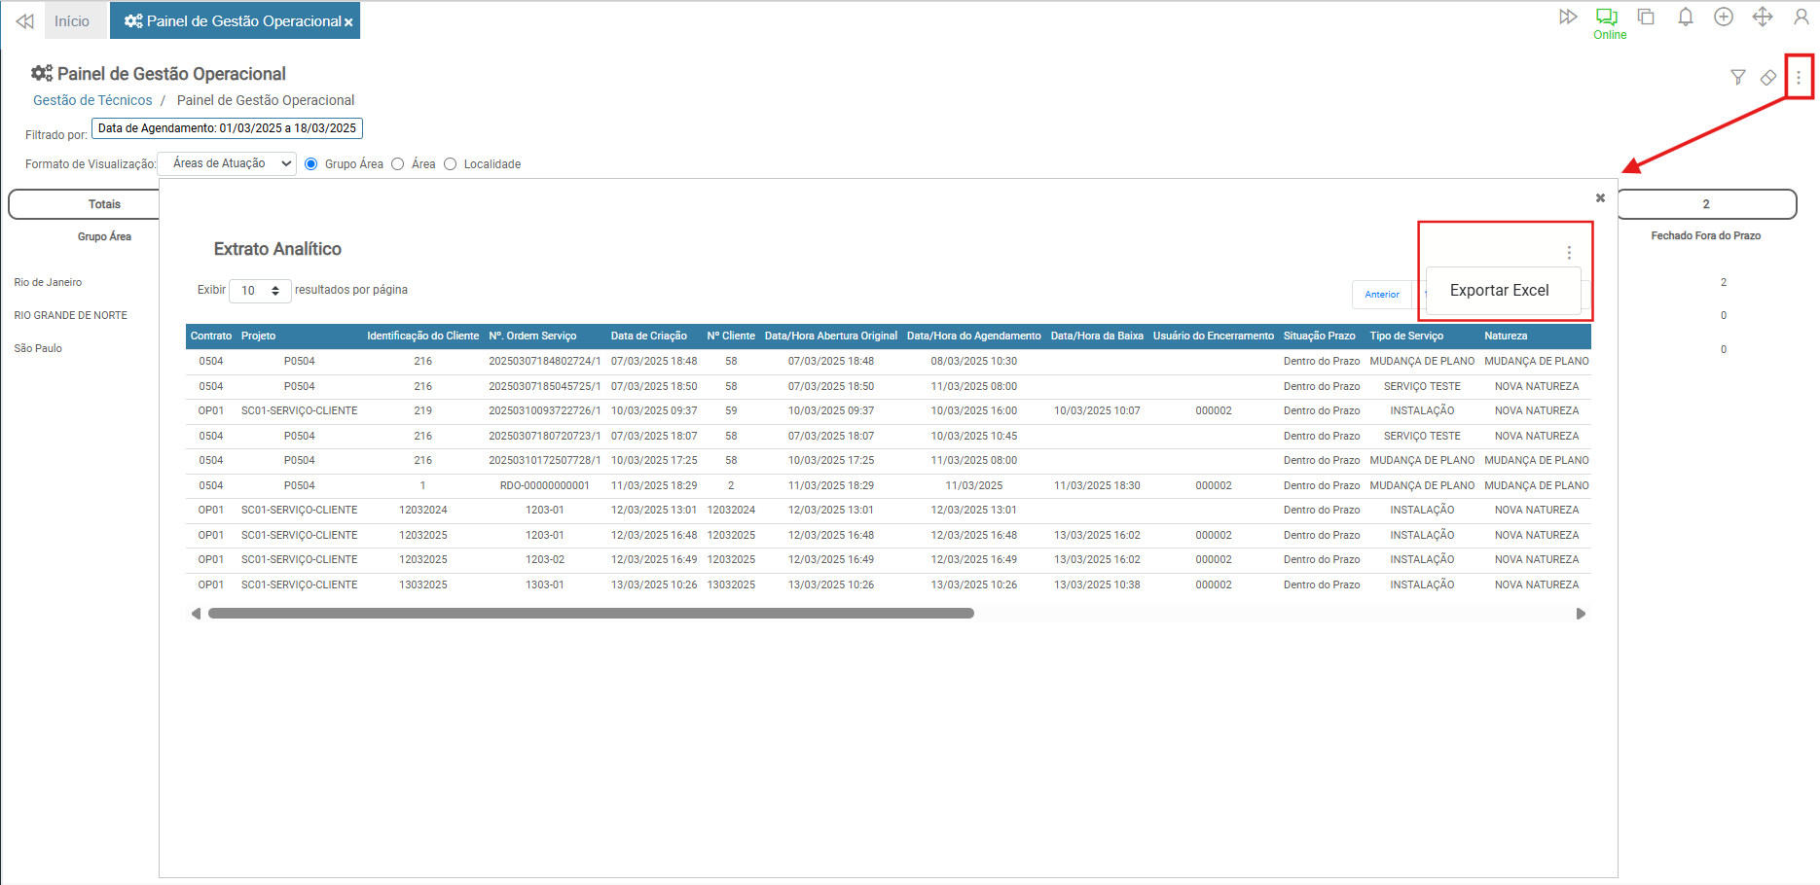Viewport: 1820px width, 885px height.
Task: Click the double-arrow collapse sidebar icon
Action: 24,21
